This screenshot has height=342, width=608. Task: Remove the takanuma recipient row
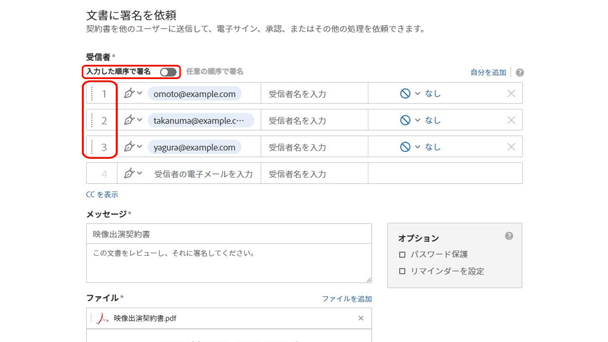(511, 120)
